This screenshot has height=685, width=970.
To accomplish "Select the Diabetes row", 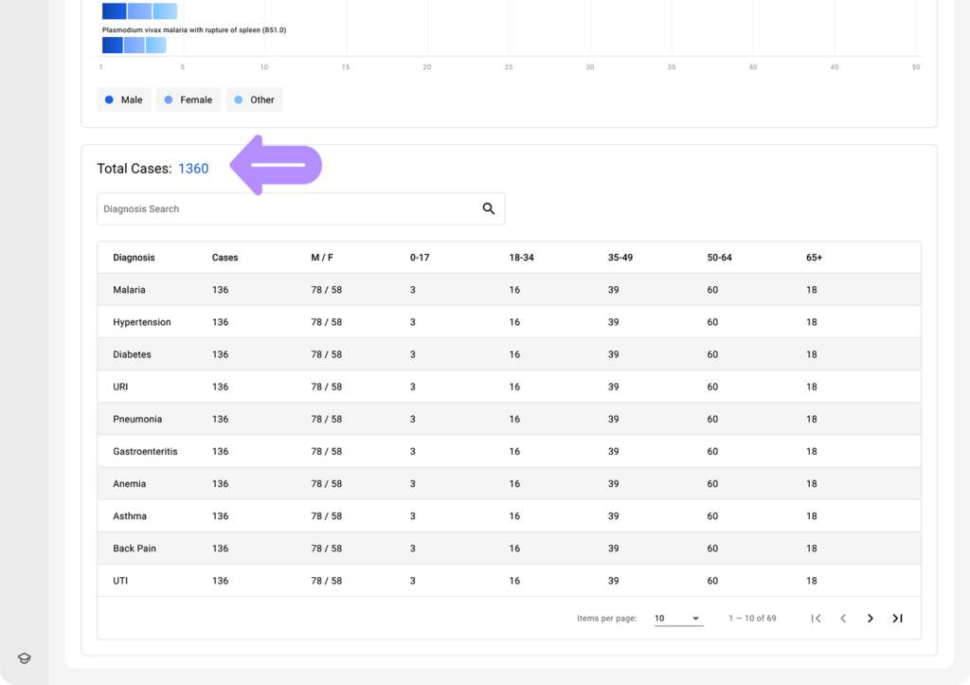I will point(509,354).
